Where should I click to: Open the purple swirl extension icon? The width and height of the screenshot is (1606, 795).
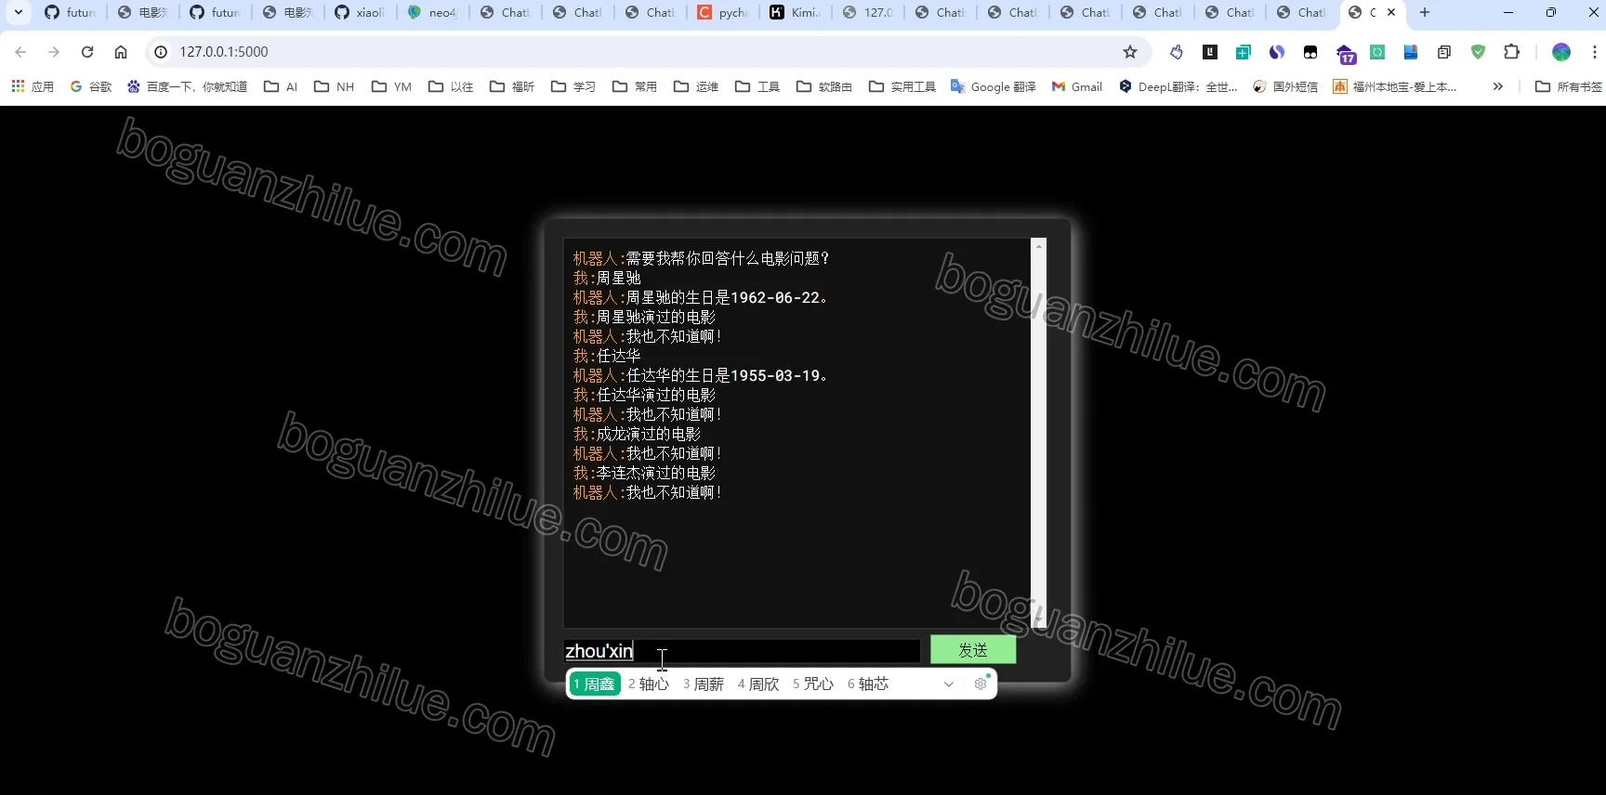point(1277,52)
